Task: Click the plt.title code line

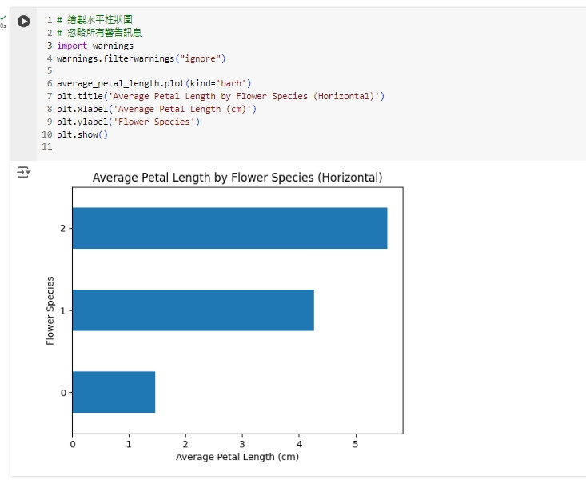Action: click(220, 96)
